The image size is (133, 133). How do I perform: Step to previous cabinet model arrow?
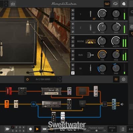pyautogui.click(x=60, y=78)
